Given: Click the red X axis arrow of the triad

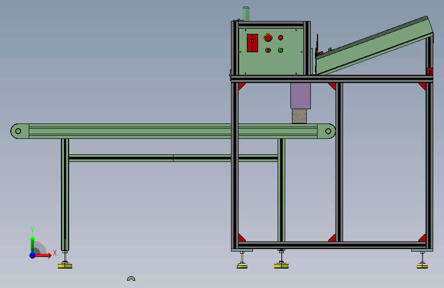Looking at the screenshot, I should [x=43, y=255].
